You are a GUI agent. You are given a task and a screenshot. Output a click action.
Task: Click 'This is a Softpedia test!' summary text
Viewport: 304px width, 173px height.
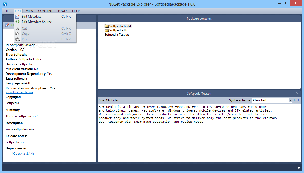point(22,116)
